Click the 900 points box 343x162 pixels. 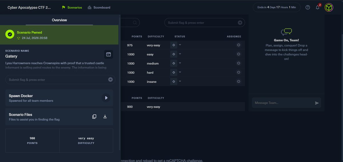32,141
